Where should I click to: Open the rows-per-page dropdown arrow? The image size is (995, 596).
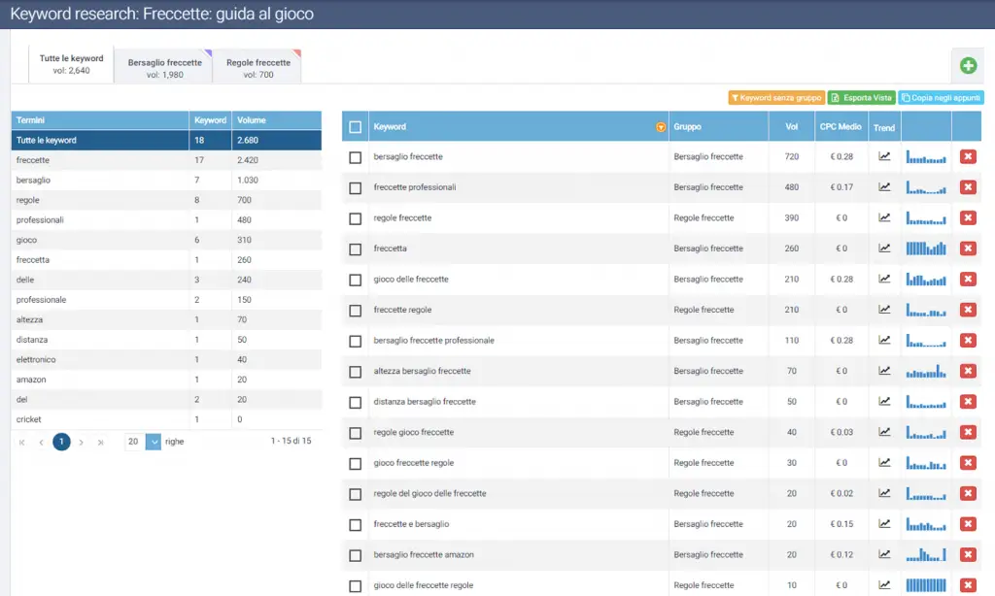tap(153, 442)
